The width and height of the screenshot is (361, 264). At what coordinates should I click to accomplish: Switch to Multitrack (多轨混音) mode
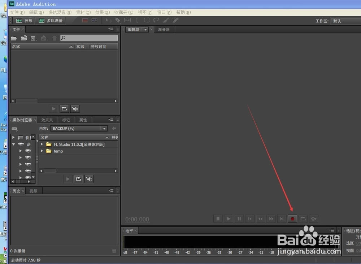pyautogui.click(x=49, y=21)
